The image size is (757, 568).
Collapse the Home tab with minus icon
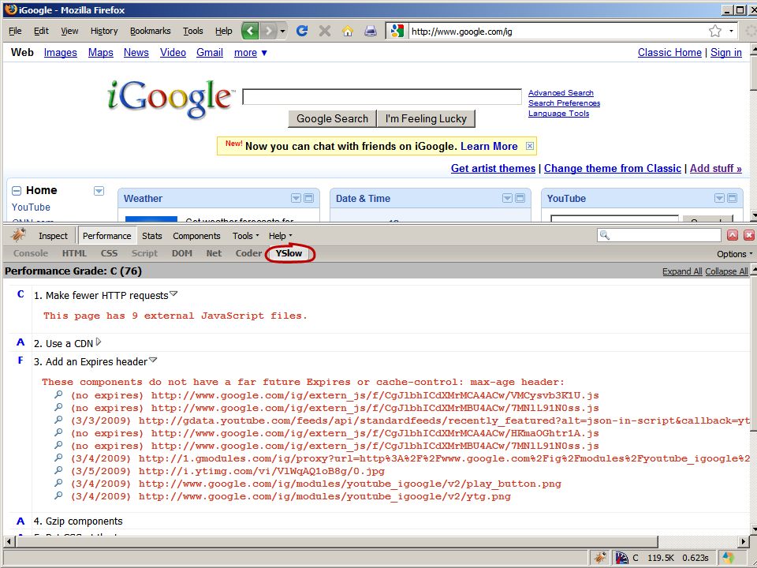[x=17, y=191]
